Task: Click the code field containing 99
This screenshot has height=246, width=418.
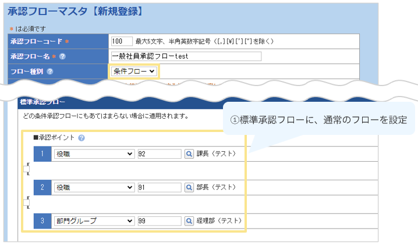Action: 160,221
